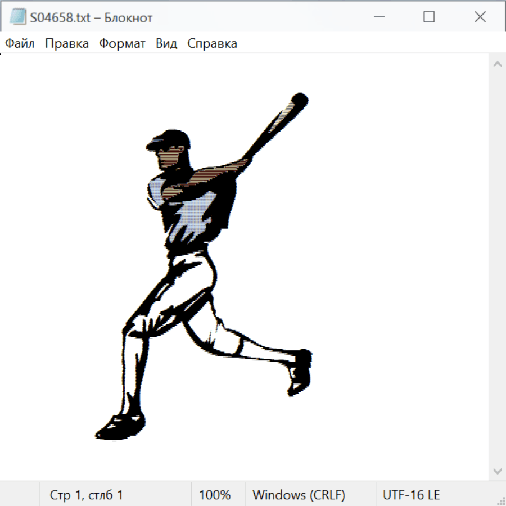Open the Файл menu

[20, 44]
